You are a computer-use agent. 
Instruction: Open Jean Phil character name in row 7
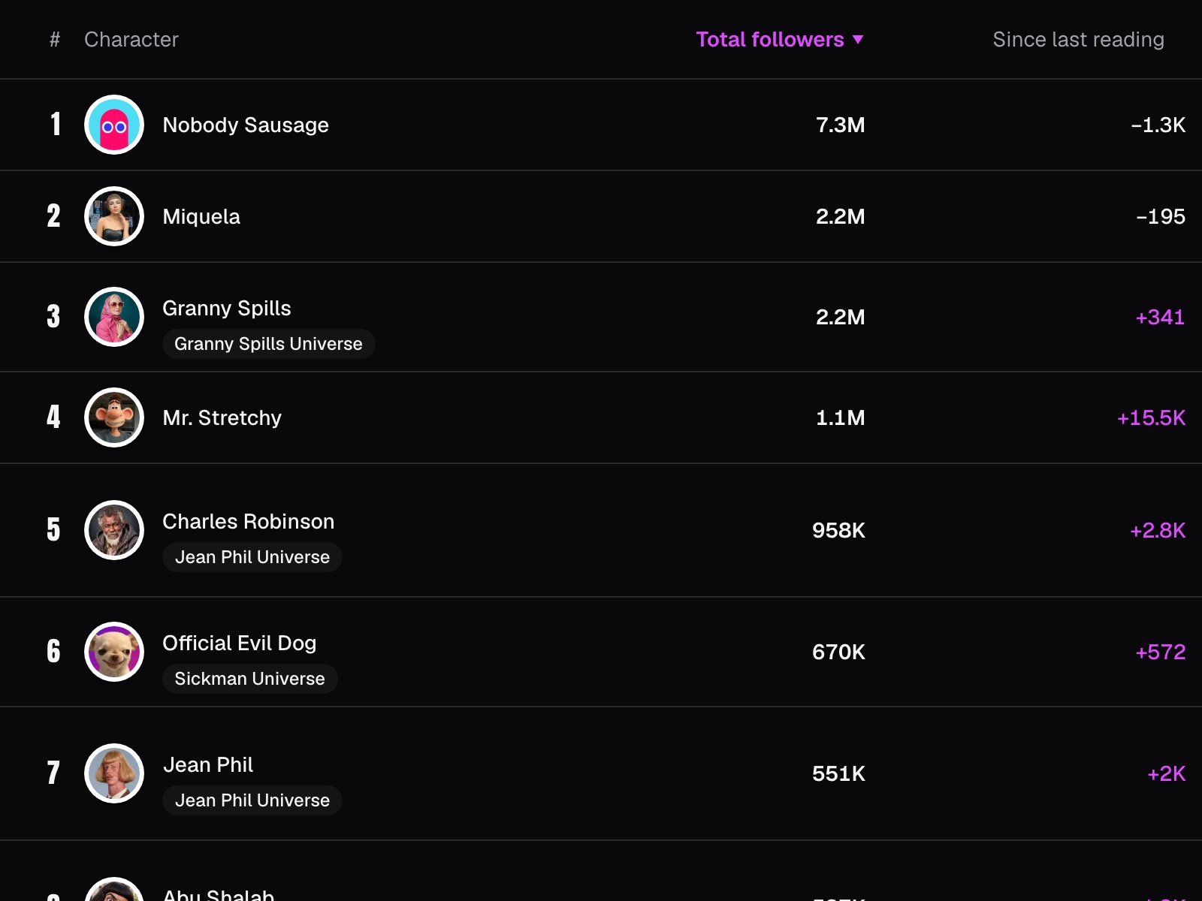208,764
